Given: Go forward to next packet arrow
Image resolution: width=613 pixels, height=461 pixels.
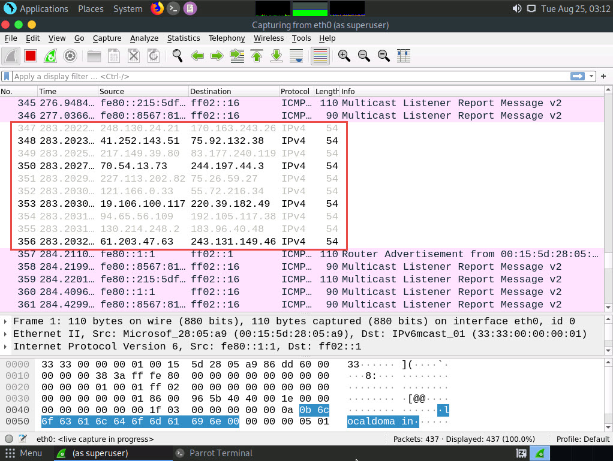Looking at the screenshot, I should click(x=217, y=56).
